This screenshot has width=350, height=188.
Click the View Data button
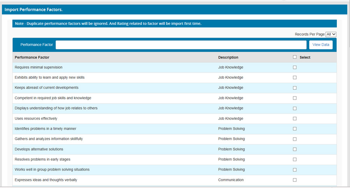321,45
